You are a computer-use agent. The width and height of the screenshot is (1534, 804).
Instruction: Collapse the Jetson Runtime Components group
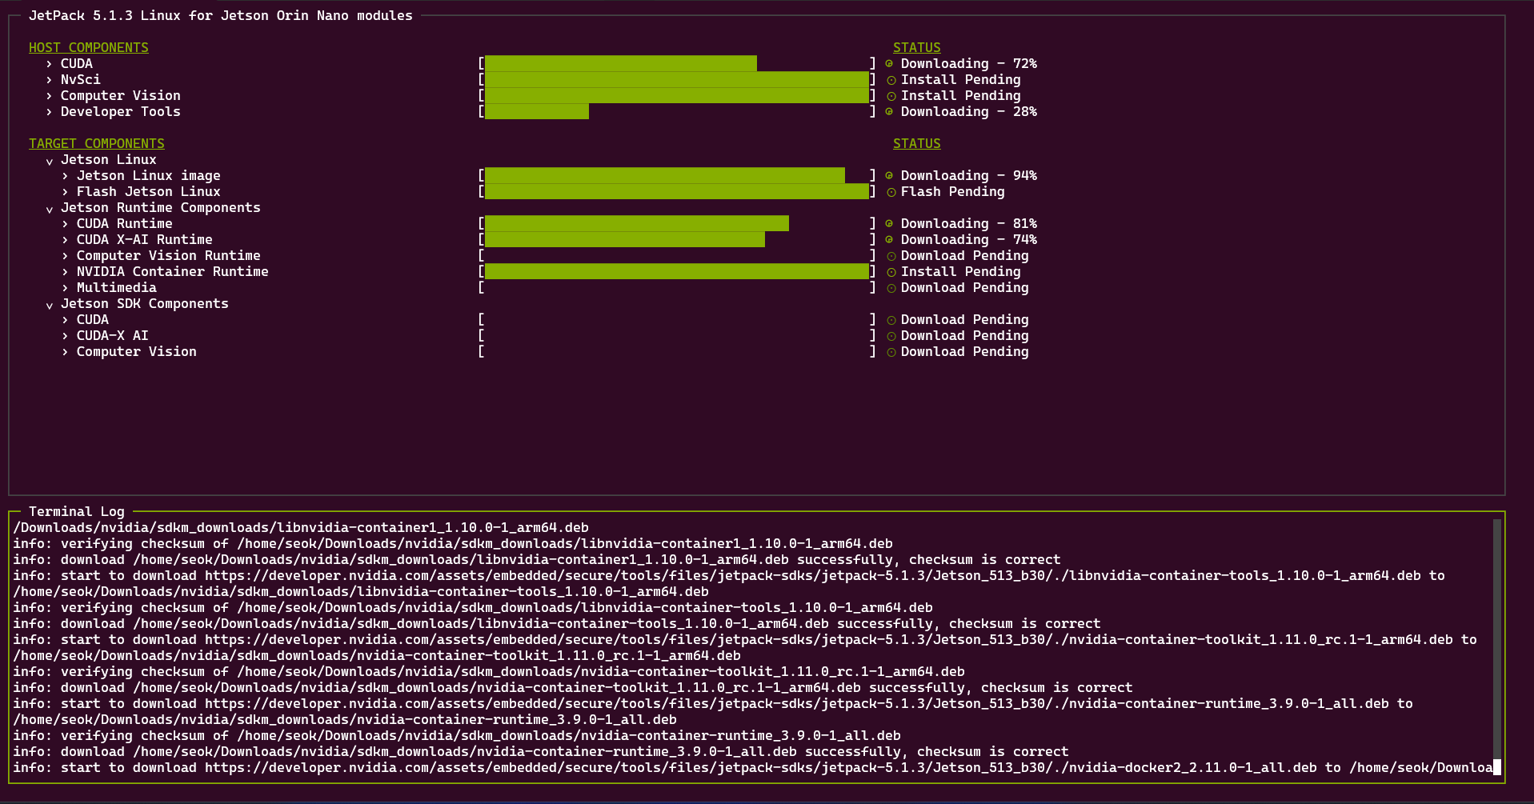coord(49,209)
